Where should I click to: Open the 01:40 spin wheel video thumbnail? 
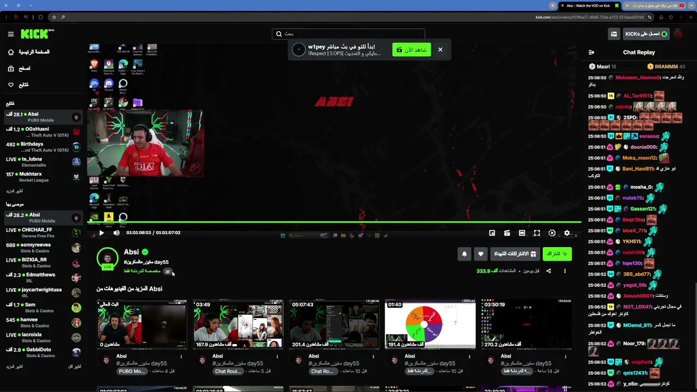pyautogui.click(x=430, y=324)
